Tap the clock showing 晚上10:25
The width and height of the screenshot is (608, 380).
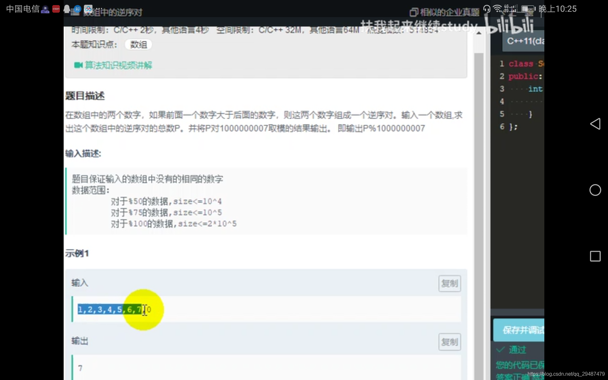(558, 9)
